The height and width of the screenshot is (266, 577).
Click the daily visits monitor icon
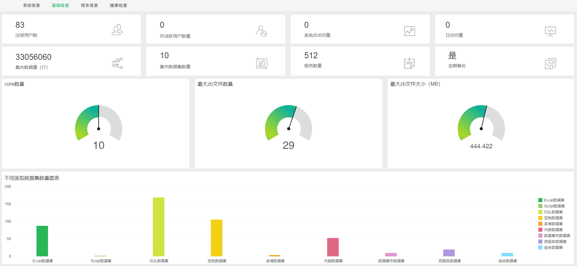click(550, 31)
